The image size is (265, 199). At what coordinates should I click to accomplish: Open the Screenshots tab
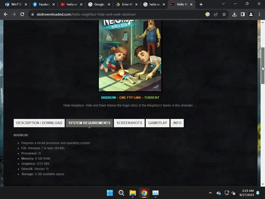click(129, 123)
